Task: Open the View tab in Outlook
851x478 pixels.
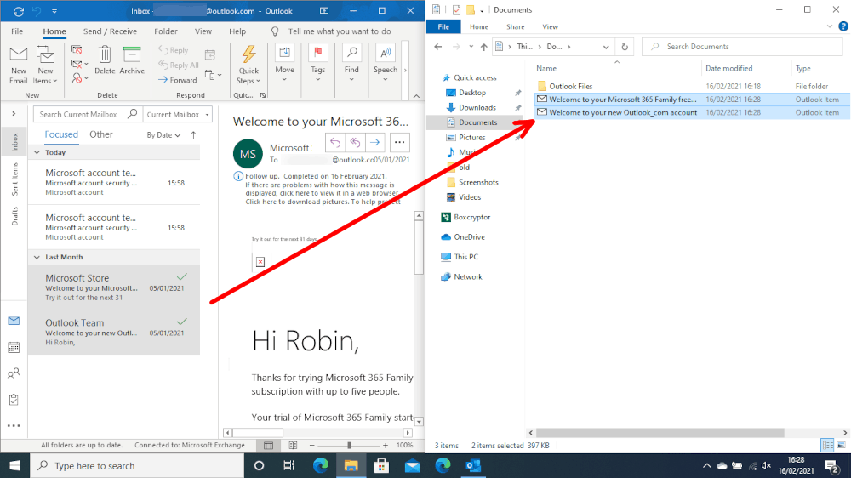Action: pos(203,31)
